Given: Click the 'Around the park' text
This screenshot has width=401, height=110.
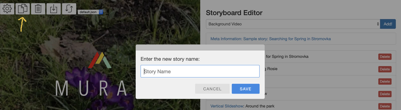Looking at the screenshot, I should (260, 106).
